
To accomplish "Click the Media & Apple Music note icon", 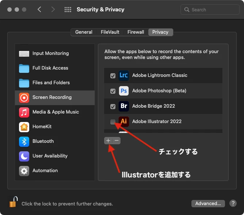I will [x=24, y=112].
